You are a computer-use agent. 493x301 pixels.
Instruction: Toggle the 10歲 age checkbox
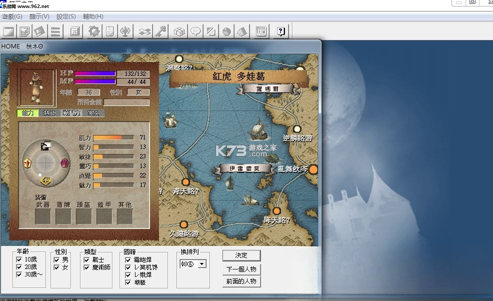19,259
